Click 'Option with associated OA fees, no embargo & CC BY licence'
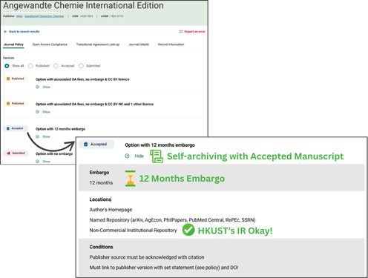Image resolution: width=368 pixels, height=278 pixels. (82, 79)
